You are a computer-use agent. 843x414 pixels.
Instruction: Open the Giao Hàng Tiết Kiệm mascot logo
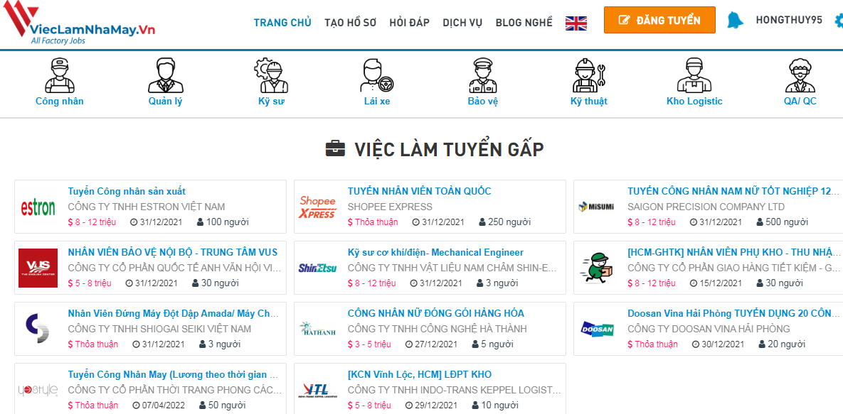(596, 268)
